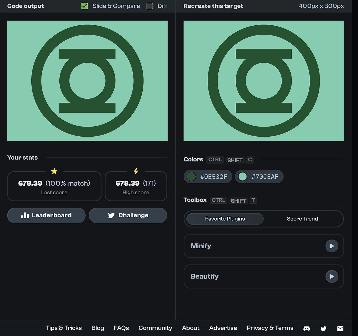Image resolution: width=358 pixels, height=336 pixels.
Task: Run the Minify plugin play button
Action: click(332, 246)
